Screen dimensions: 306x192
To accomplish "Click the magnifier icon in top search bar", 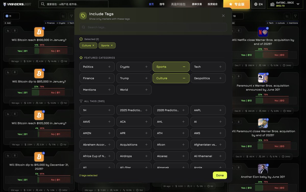I will [43, 4].
